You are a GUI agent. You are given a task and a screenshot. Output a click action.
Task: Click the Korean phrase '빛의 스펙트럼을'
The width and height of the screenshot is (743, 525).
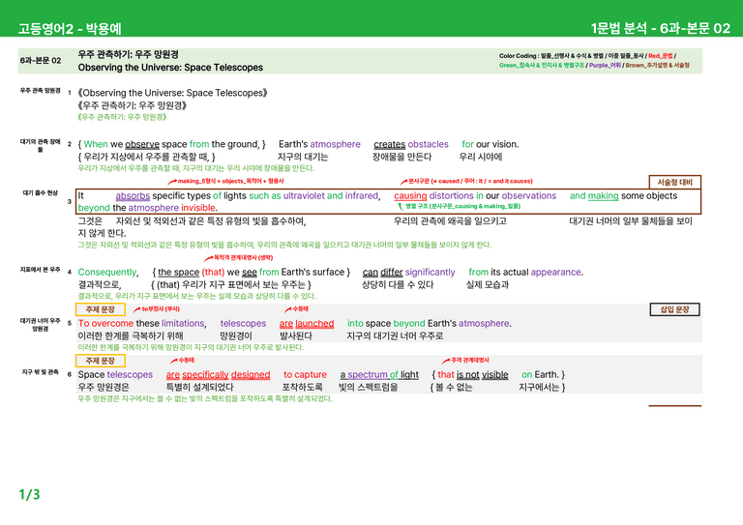369,388
